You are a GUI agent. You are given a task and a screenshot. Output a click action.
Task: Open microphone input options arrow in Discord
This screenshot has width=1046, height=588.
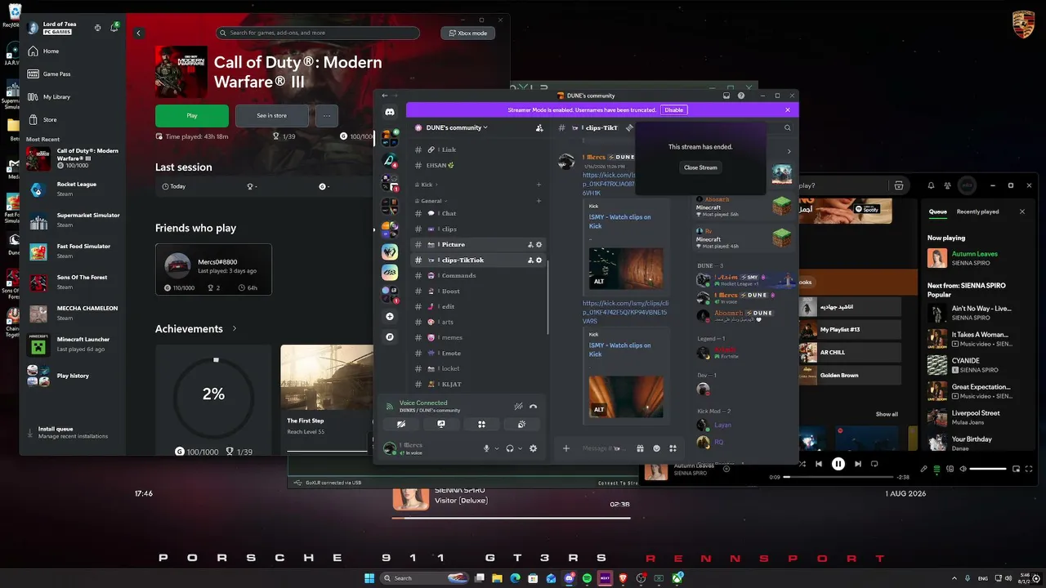[496, 448]
